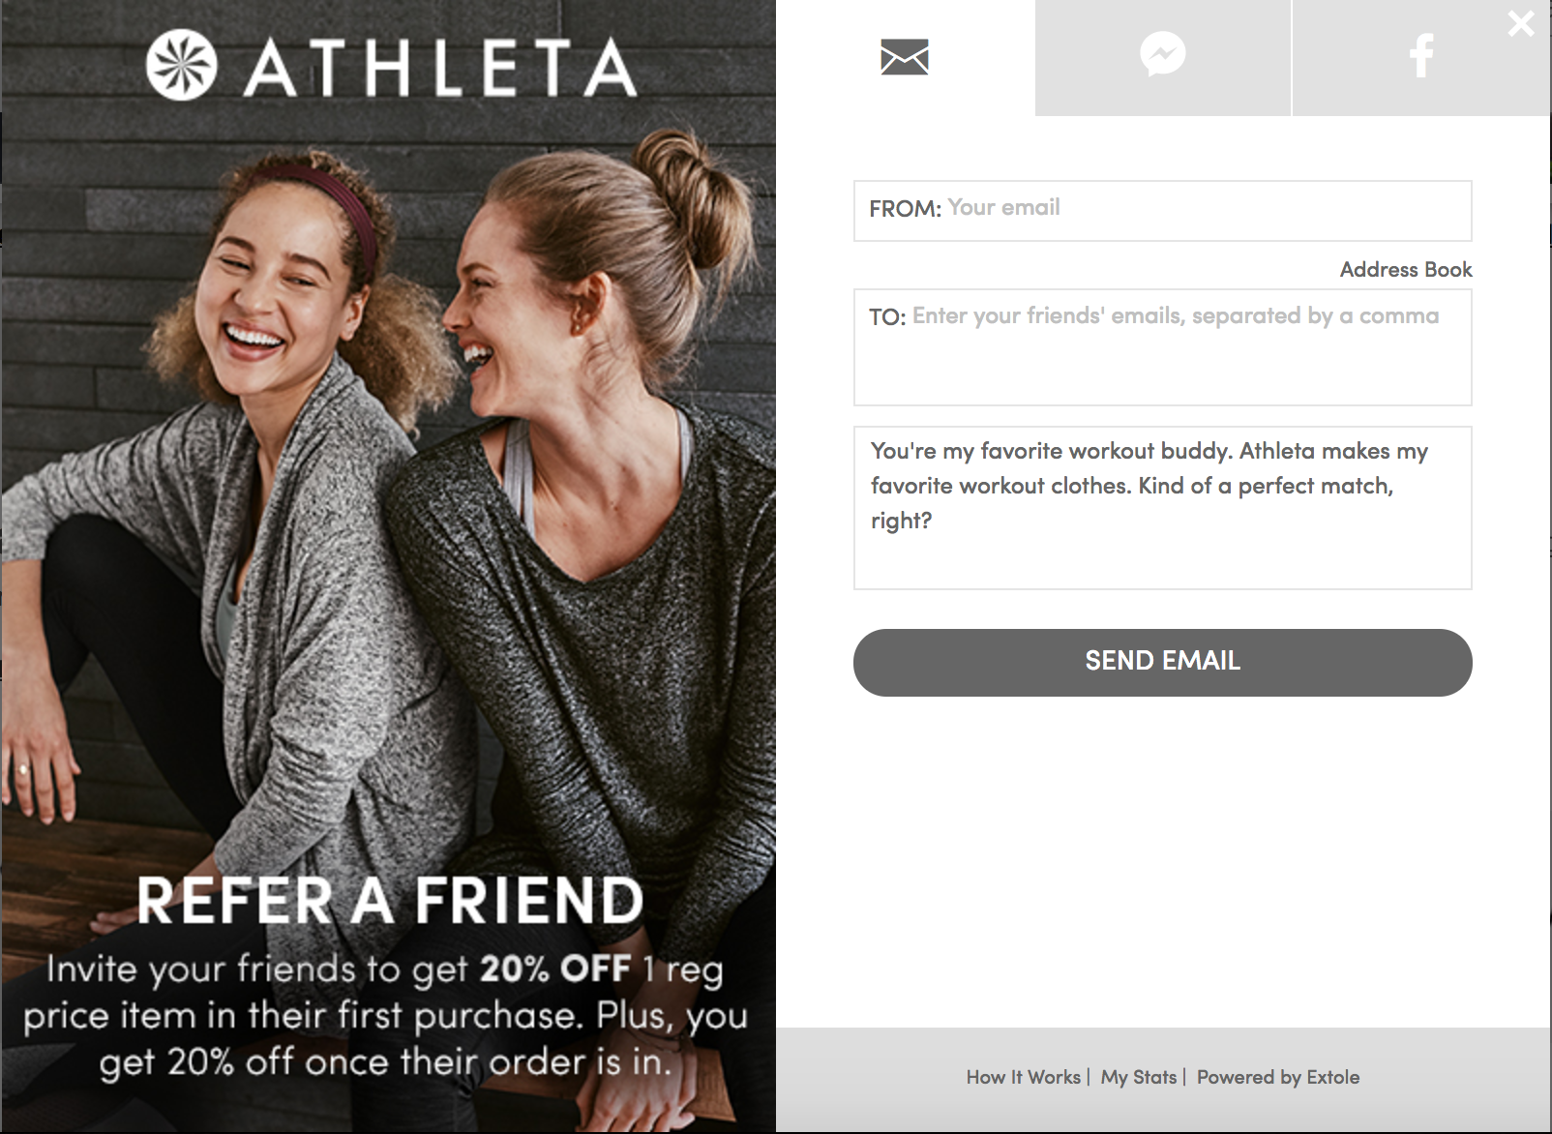
Task: Click the Athleta pinwheel logo icon
Action: [x=182, y=66]
